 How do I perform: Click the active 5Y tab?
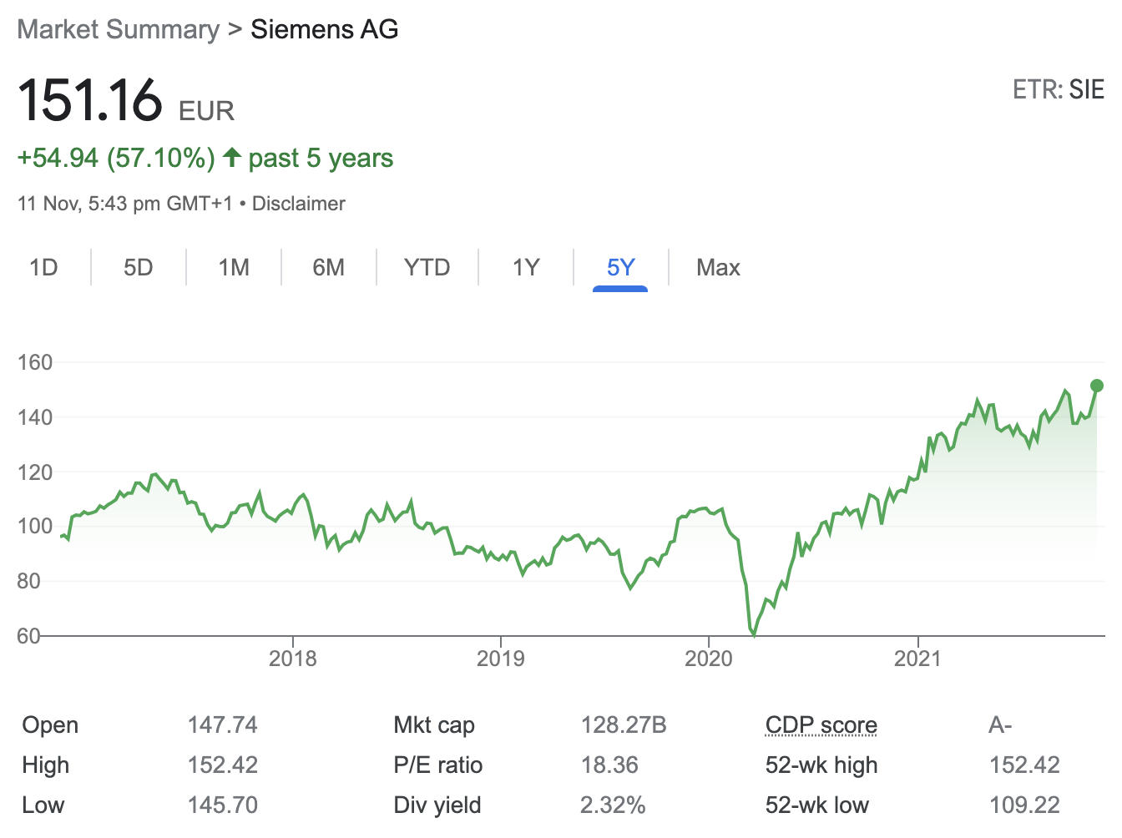[620, 268]
